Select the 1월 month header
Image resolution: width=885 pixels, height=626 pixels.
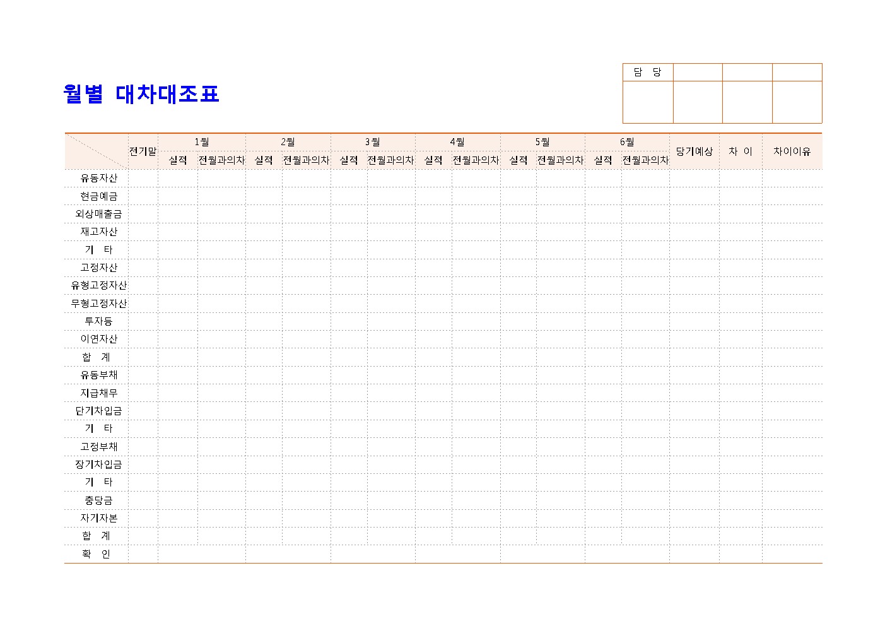coord(202,142)
